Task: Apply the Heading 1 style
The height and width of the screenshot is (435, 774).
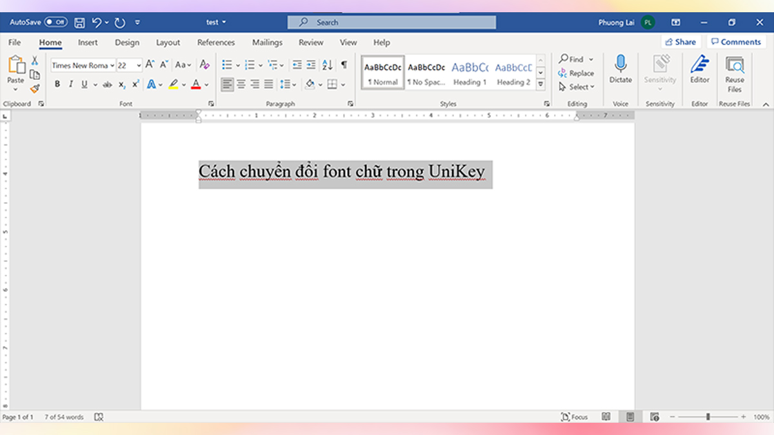Action: point(470,73)
